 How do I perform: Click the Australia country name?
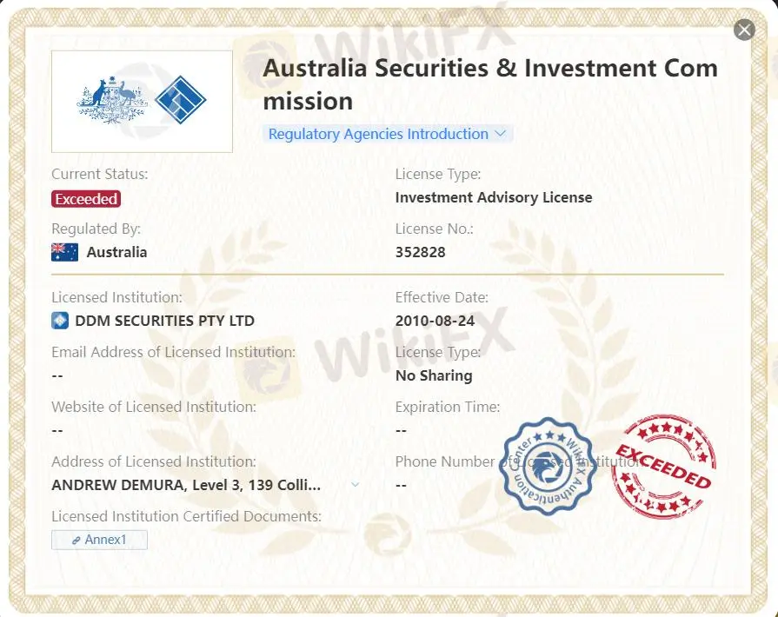[x=116, y=252]
